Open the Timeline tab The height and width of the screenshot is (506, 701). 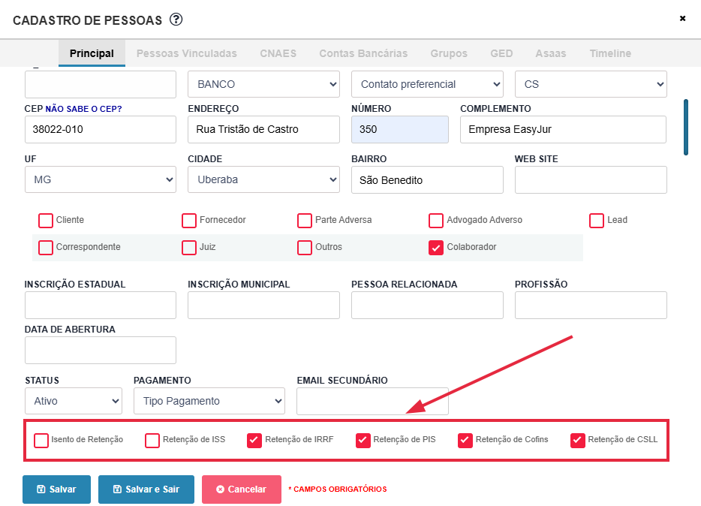coord(610,53)
